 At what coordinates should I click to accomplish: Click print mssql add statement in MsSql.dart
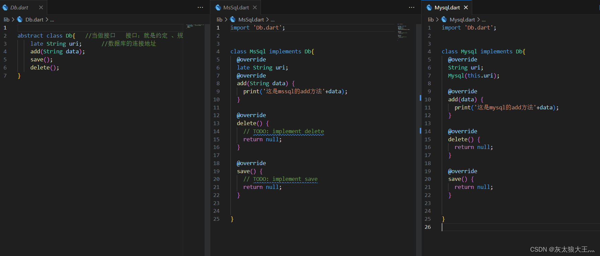295,92
